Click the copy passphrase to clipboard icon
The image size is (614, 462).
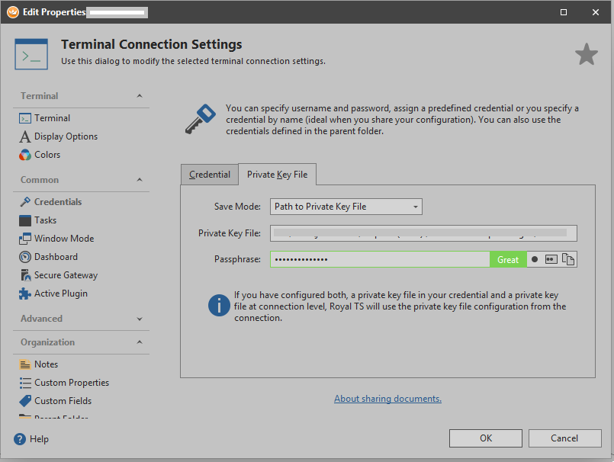point(568,259)
